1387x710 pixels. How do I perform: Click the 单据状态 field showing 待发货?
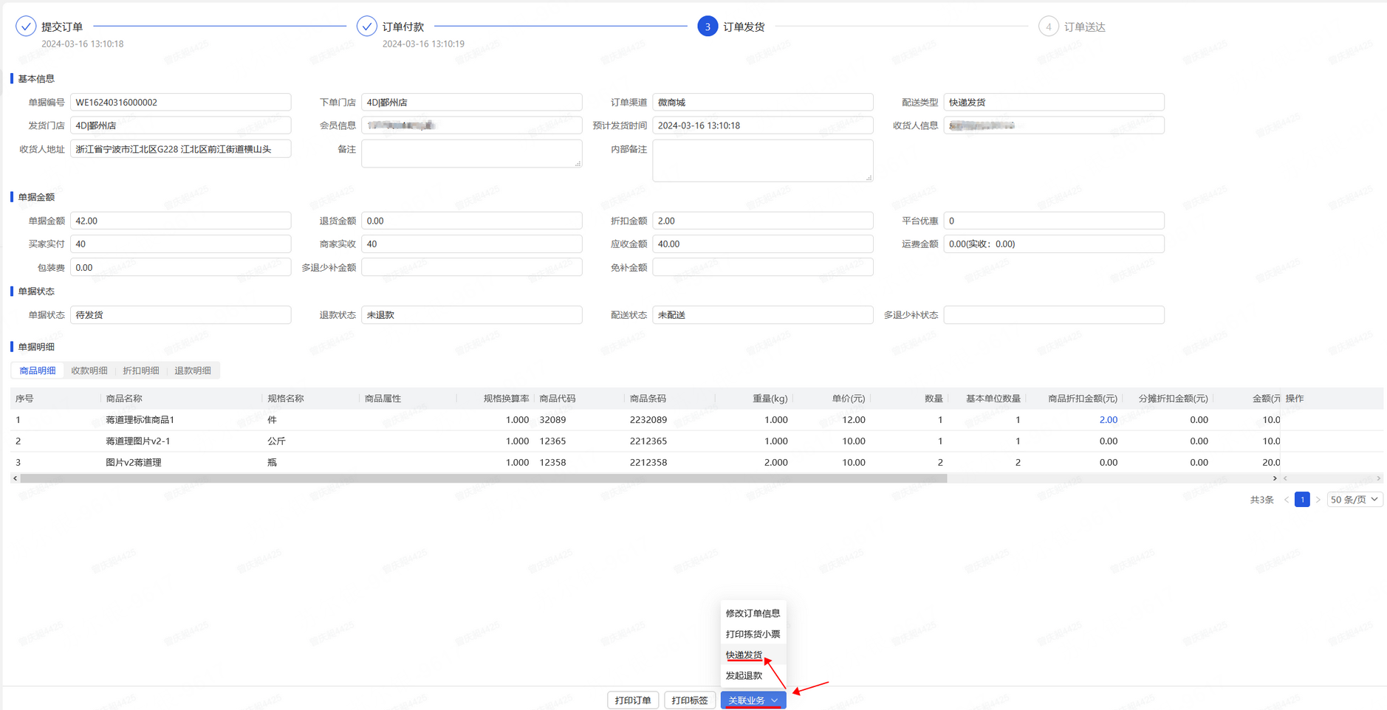pos(181,315)
